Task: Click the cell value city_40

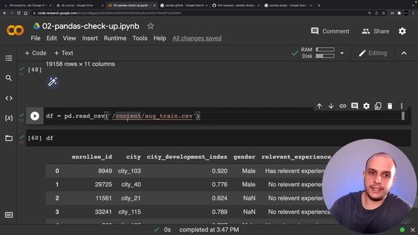Action: click(x=131, y=185)
